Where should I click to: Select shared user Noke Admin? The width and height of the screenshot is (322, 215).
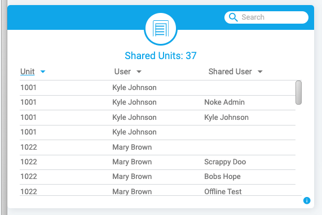pos(224,102)
